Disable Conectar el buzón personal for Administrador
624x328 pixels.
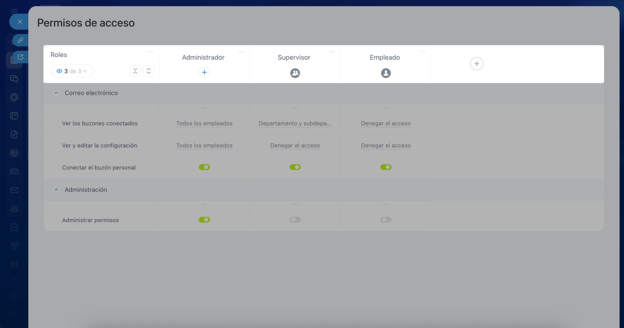coord(204,167)
